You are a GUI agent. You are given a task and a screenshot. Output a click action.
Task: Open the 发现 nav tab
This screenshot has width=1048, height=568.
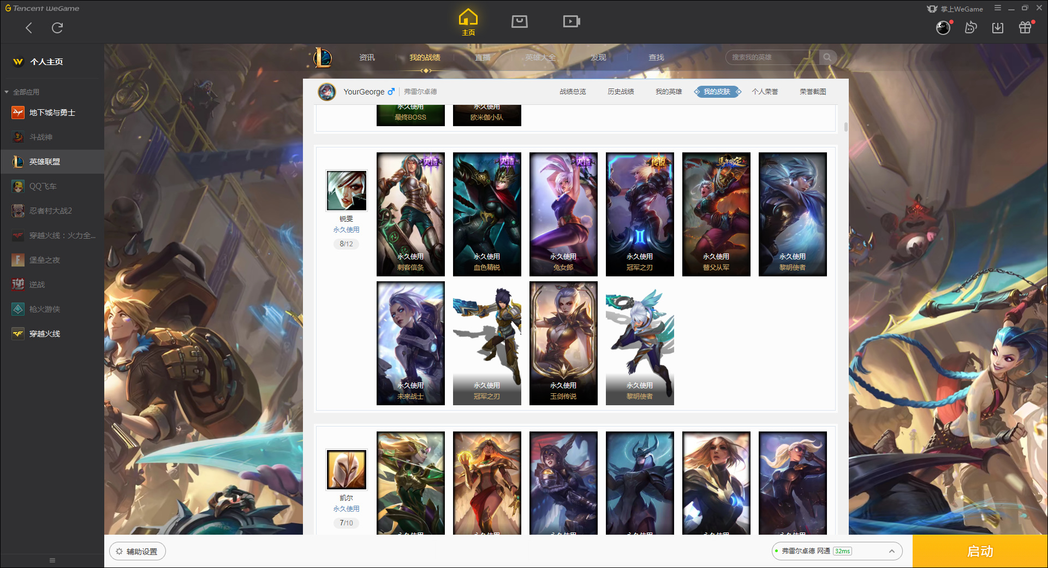598,57
